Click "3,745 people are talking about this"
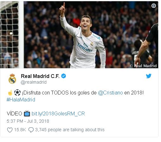161x142 pixels. 70,130
